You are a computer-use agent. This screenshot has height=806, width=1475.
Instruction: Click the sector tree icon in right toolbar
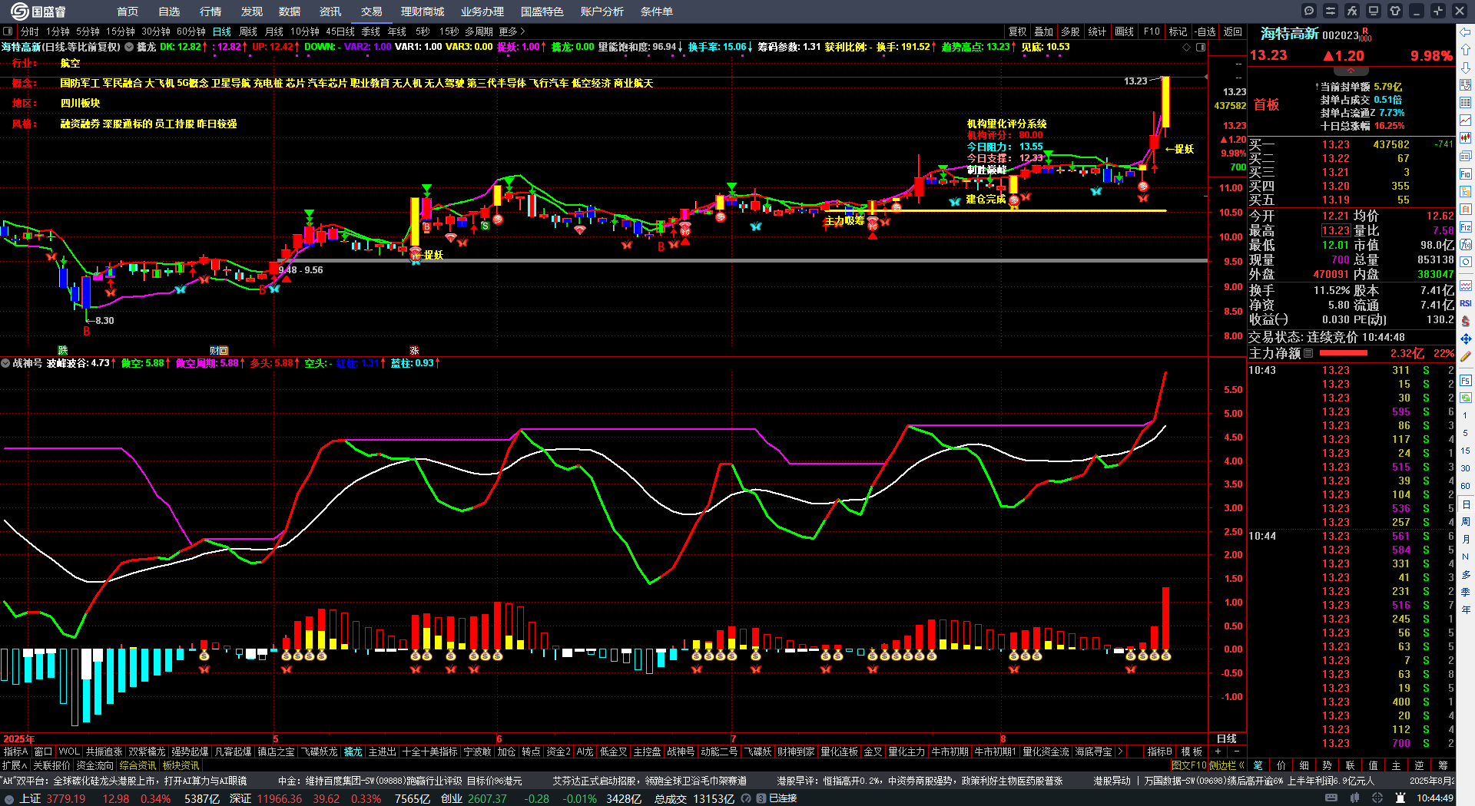click(1466, 192)
